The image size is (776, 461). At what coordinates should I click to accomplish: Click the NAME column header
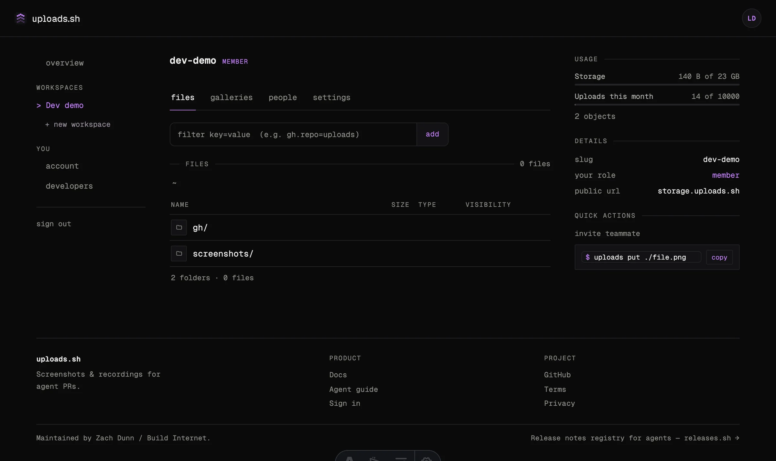coord(180,205)
